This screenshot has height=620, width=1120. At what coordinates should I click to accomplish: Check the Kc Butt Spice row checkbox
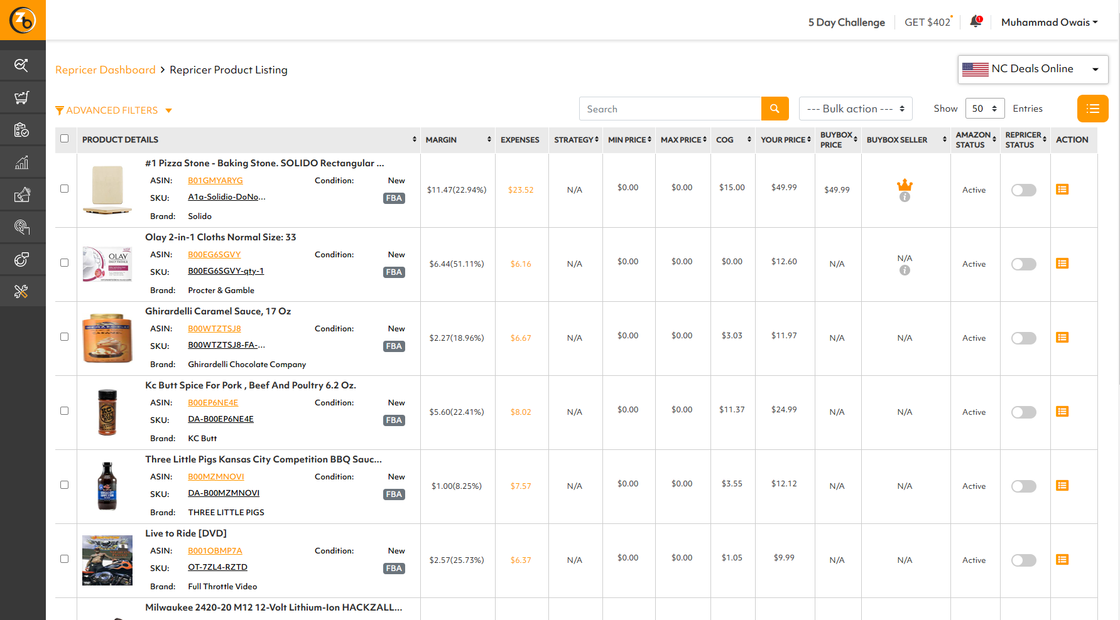64,411
